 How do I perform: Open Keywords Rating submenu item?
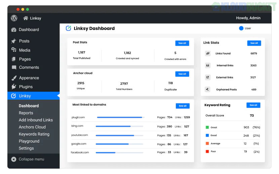pyautogui.click(x=34, y=134)
